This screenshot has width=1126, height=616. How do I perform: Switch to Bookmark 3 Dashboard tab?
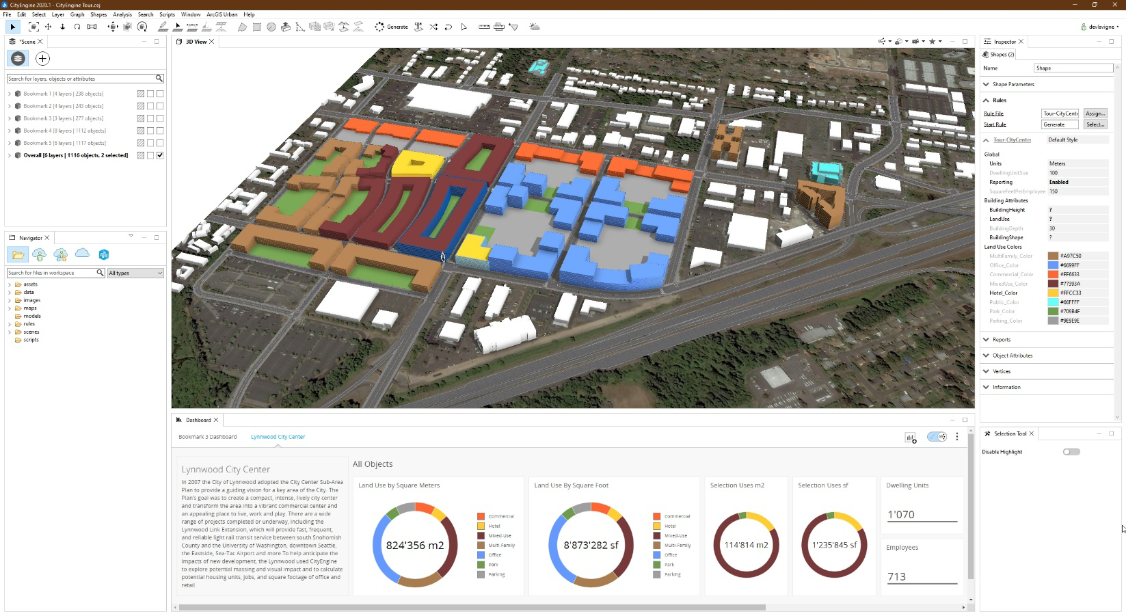pos(208,437)
